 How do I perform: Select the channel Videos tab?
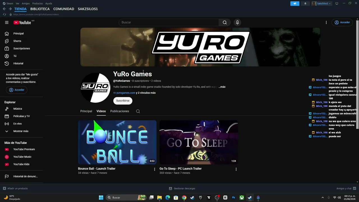point(101,111)
